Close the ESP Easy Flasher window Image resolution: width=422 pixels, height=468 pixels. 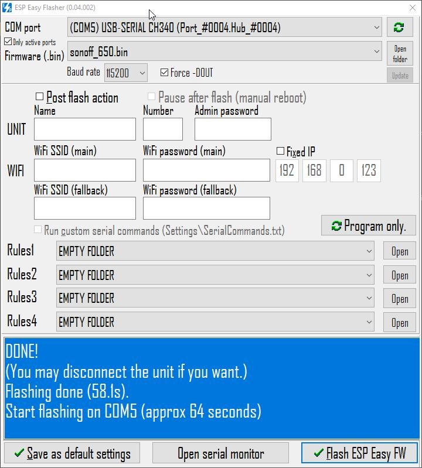pos(412,8)
